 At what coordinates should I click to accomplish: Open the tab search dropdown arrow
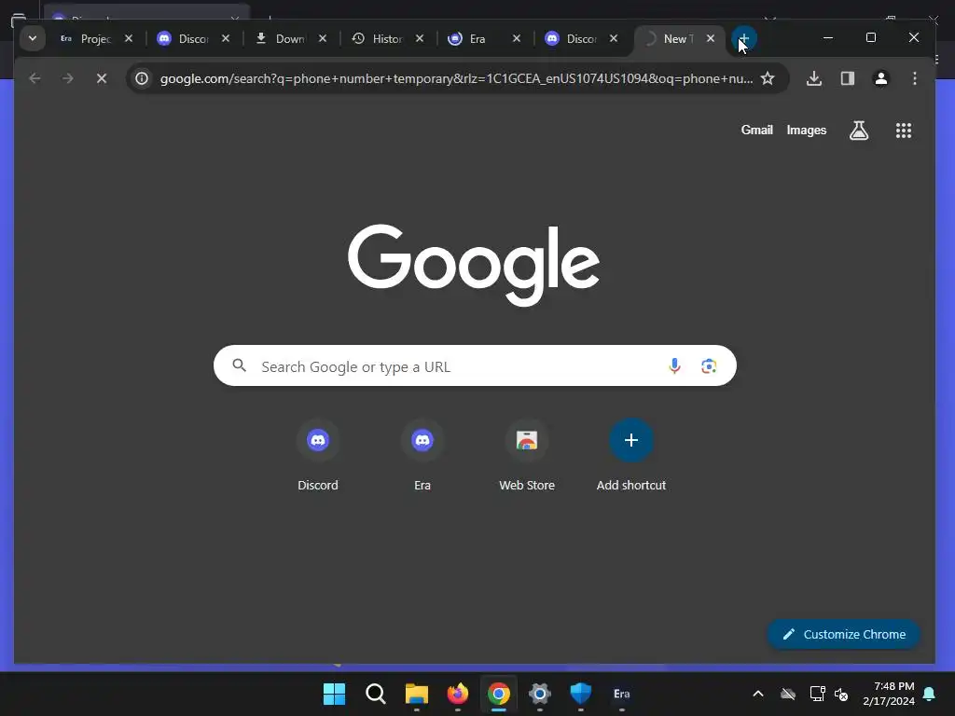pos(33,38)
